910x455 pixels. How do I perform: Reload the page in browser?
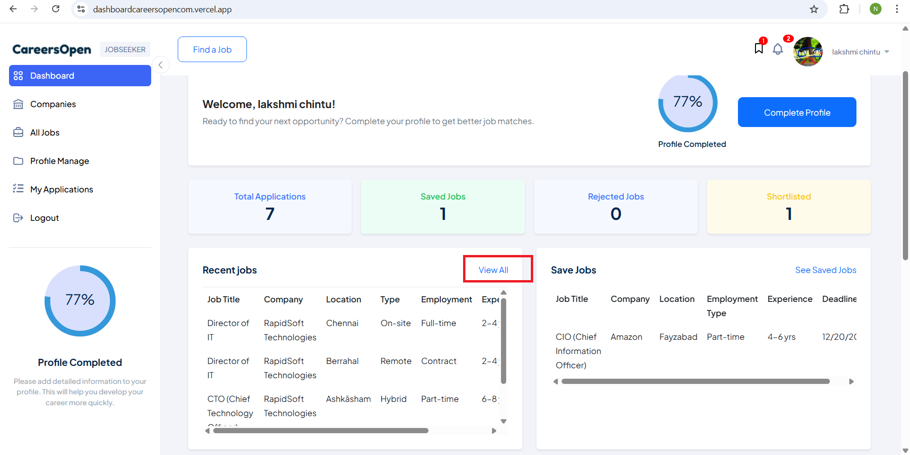coord(56,9)
